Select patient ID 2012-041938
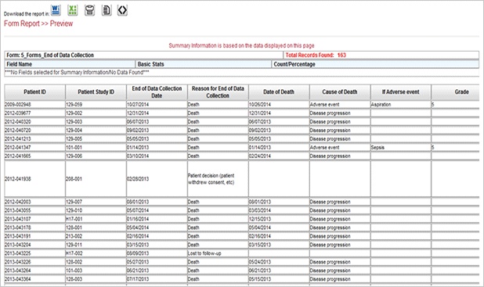 click(17, 179)
